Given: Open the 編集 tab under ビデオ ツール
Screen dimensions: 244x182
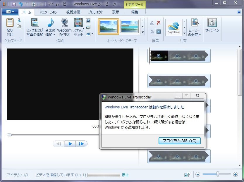Looking at the screenshot, I should pos(135,12).
